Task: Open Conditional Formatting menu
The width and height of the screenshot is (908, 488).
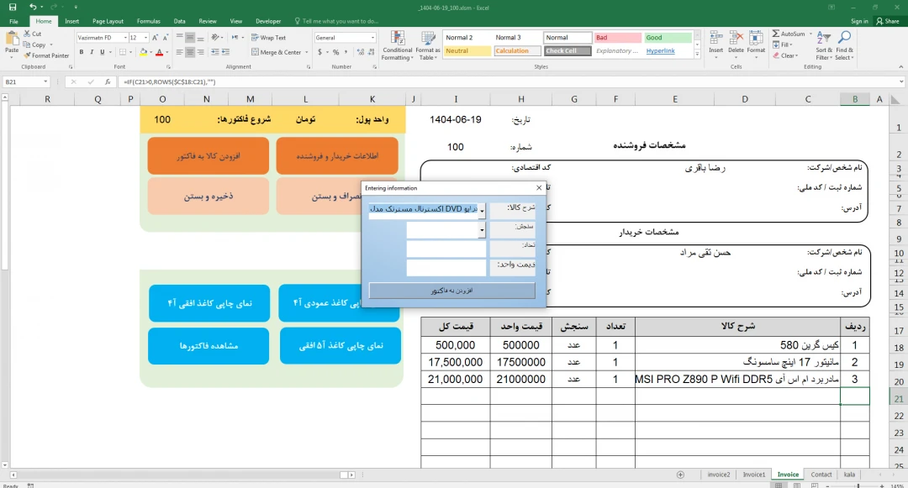Action: click(397, 45)
